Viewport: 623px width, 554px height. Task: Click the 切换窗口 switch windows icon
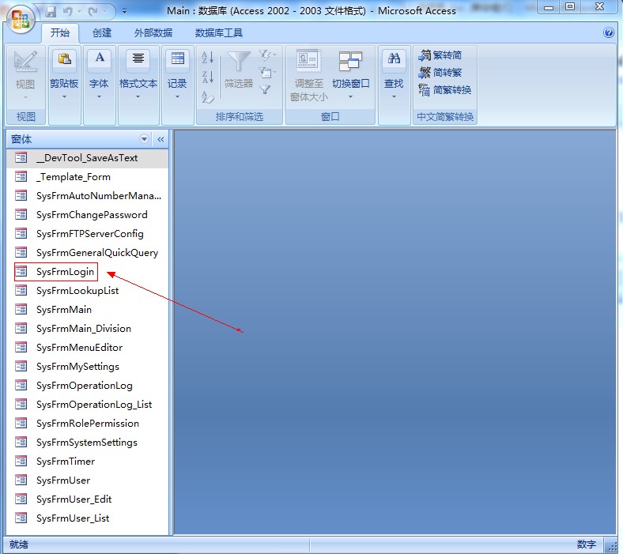click(x=350, y=62)
